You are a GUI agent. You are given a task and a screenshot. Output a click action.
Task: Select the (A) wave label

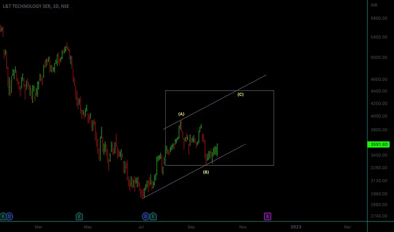click(181, 114)
